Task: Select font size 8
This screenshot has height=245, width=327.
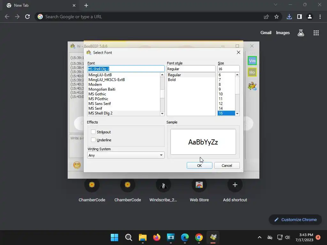Action: [226, 84]
